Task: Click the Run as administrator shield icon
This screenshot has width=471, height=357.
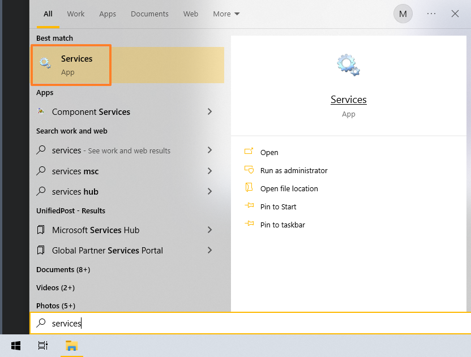Action: tap(249, 170)
